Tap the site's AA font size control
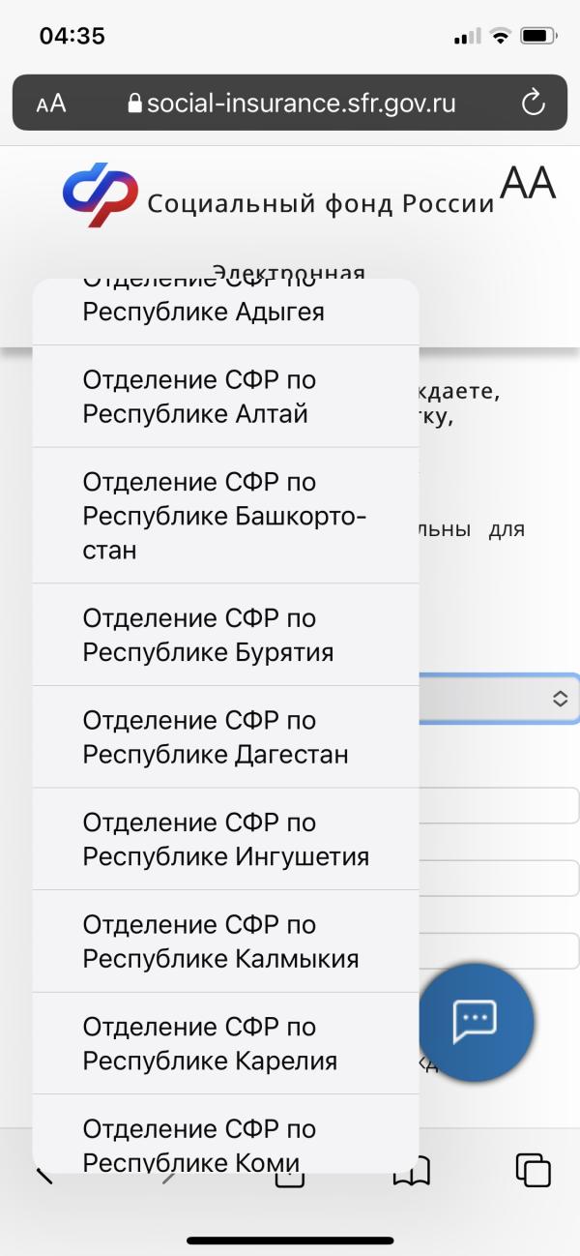This screenshot has width=580, height=1256. point(528,185)
